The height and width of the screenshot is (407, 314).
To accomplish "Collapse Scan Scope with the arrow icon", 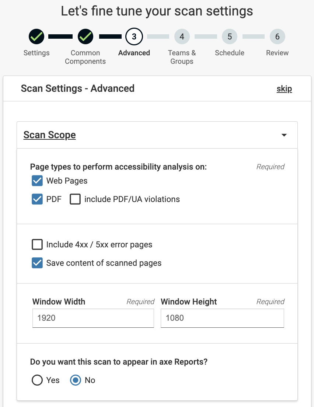I will [284, 135].
